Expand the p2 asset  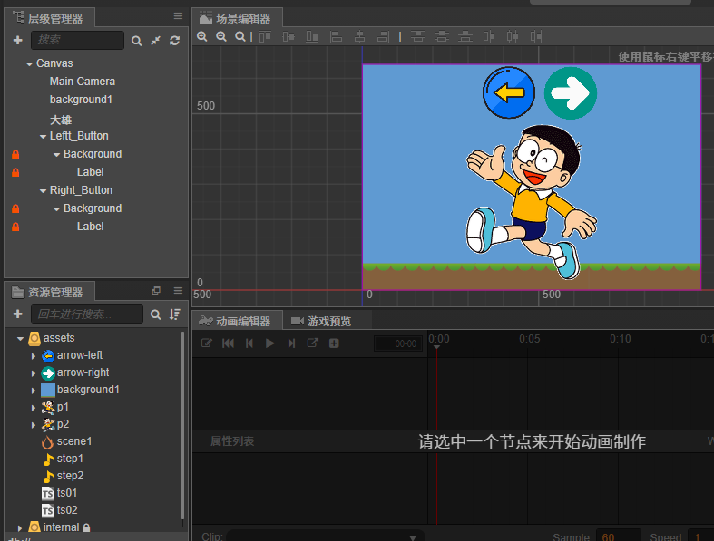pyautogui.click(x=34, y=425)
